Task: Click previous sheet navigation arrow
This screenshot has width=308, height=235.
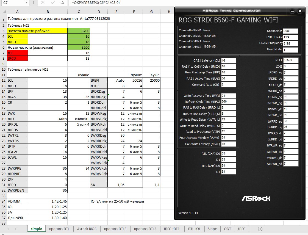Action: 8,229
